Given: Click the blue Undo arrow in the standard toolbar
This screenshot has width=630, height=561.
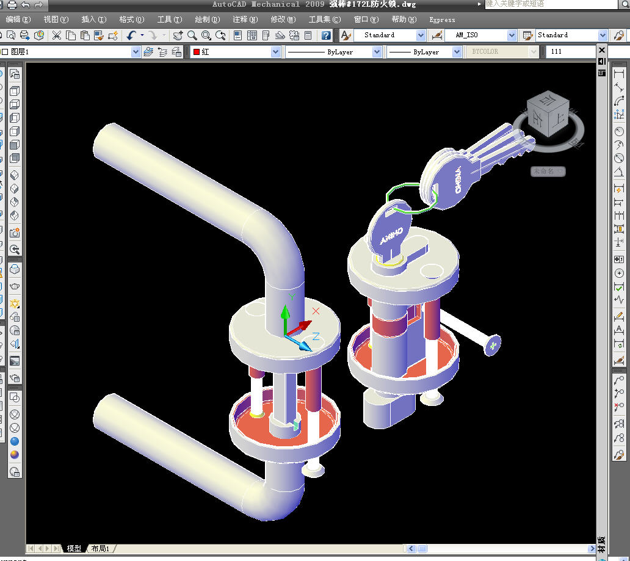Looking at the screenshot, I should (x=131, y=35).
